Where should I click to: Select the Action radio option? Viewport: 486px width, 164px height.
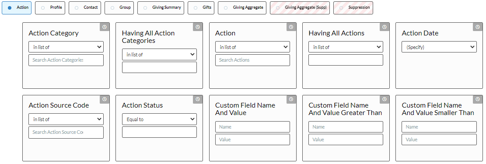[x=17, y=8]
